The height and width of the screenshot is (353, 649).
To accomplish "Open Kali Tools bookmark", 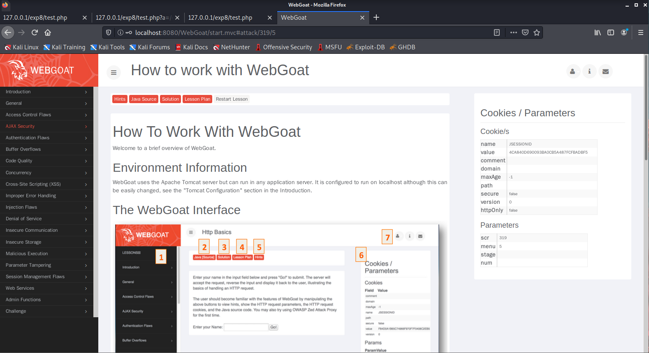I will pos(107,47).
